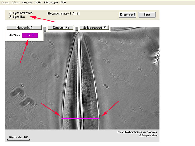Screen dimensions: 195x146
Task: Open the Outils menu
Action: [38, 2]
